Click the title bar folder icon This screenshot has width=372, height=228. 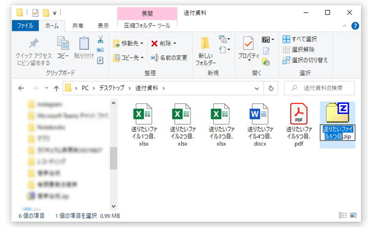[20, 13]
